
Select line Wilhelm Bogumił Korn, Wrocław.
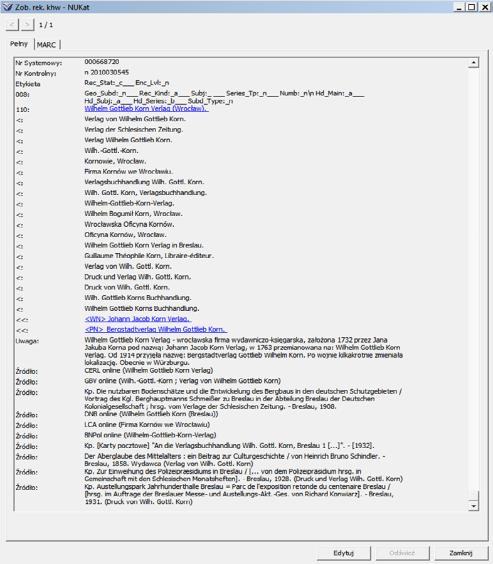tap(133, 214)
